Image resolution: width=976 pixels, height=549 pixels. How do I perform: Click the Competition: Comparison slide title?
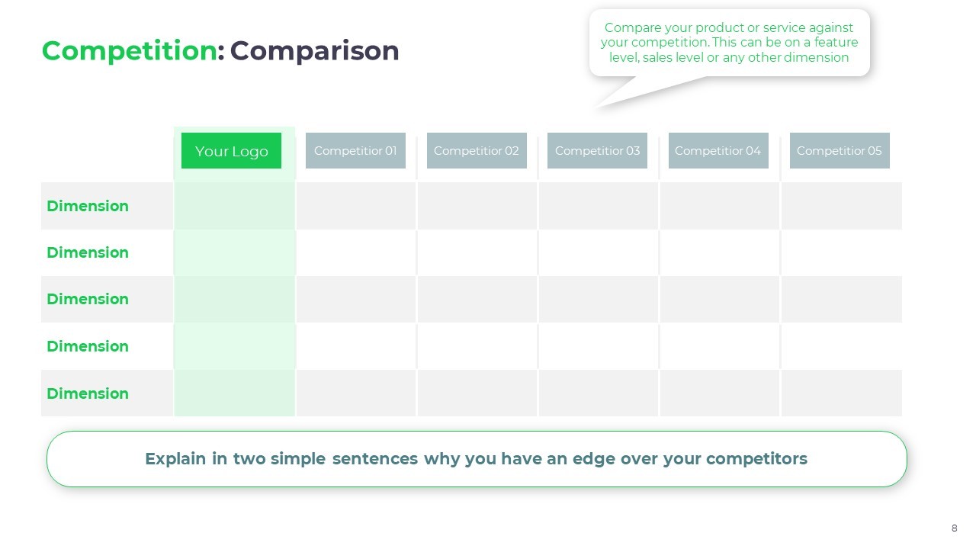click(x=220, y=50)
